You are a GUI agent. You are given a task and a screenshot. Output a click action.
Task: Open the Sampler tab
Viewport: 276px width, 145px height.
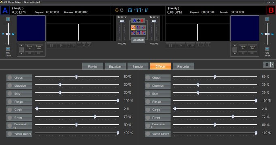point(138,66)
